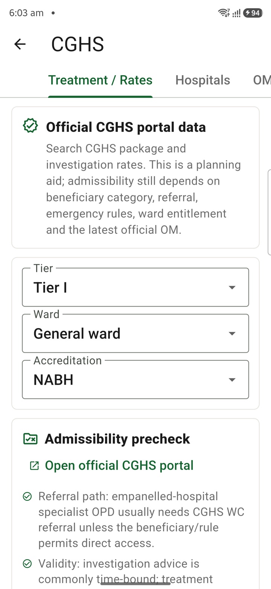
Task: Tap the Wi-Fi status icon
Action: coord(224,13)
